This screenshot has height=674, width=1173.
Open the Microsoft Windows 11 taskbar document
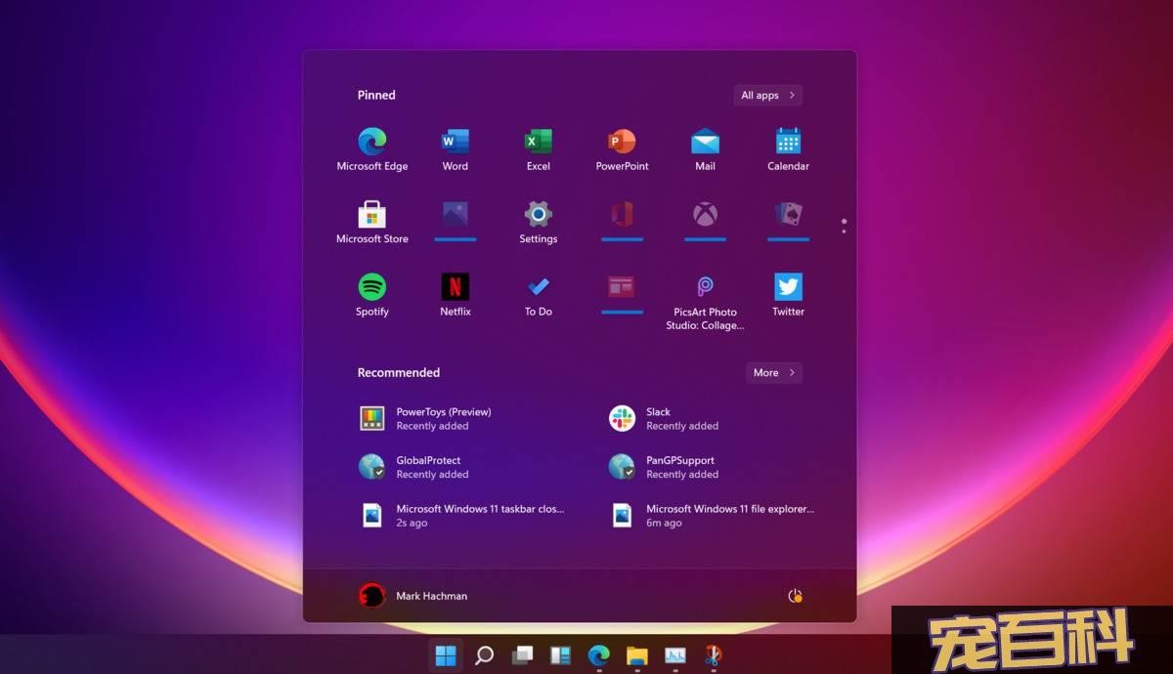click(x=459, y=515)
